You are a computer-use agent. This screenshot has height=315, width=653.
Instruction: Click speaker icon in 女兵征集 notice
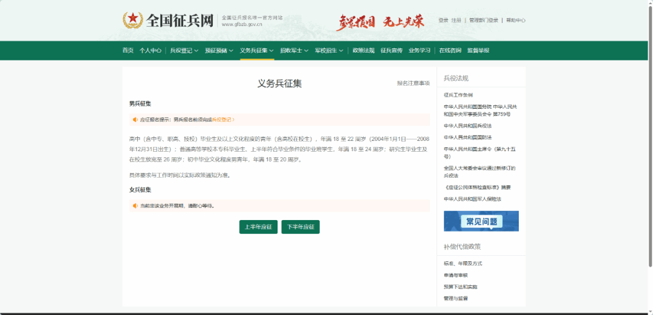[x=135, y=206]
